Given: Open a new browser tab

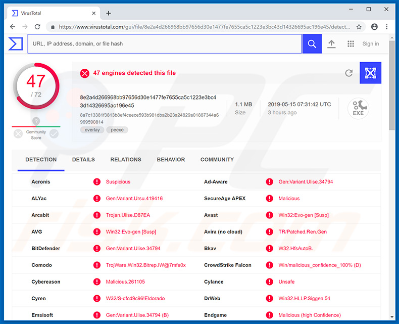Looking at the screenshot, I should (109, 13).
